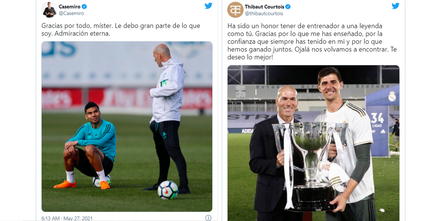
Task: Click Casemiro's blue verified badge
Action: (x=84, y=7)
